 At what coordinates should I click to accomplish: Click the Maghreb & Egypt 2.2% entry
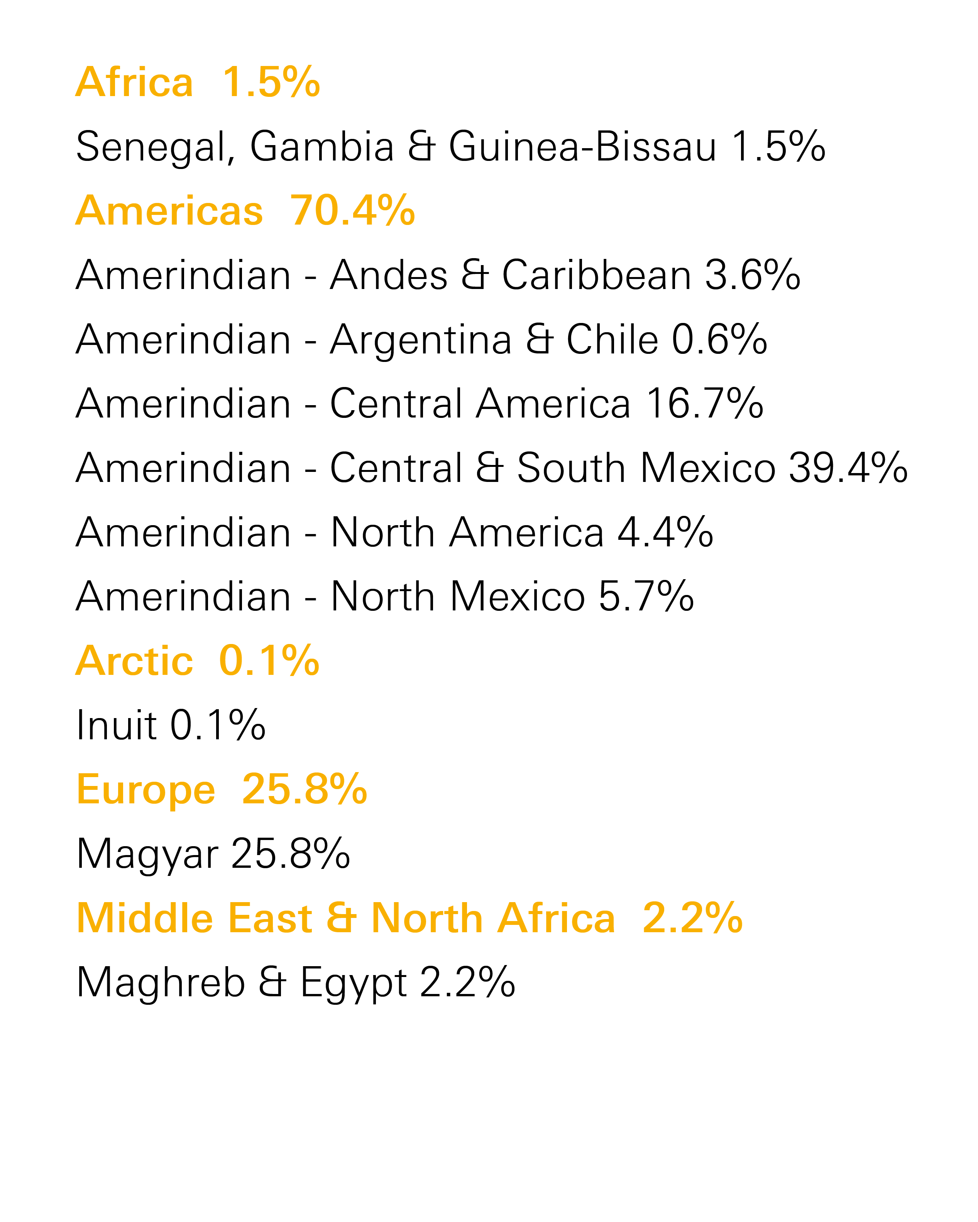[x=296, y=984]
